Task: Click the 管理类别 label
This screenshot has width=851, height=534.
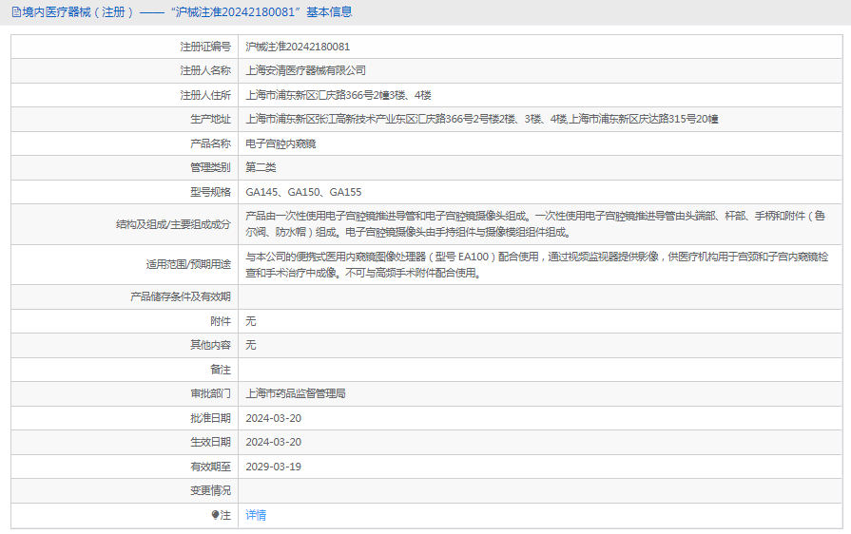Action: pyautogui.click(x=210, y=167)
